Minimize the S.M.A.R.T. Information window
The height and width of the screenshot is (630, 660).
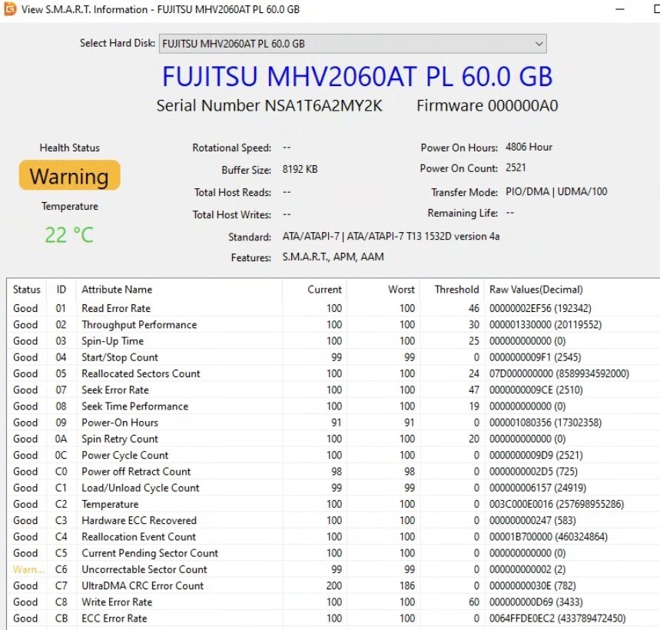point(619,9)
